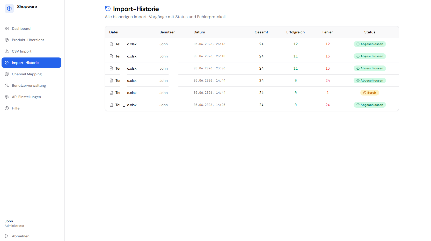Click Erfolgreich value 12 in 23:16 row

(295, 44)
